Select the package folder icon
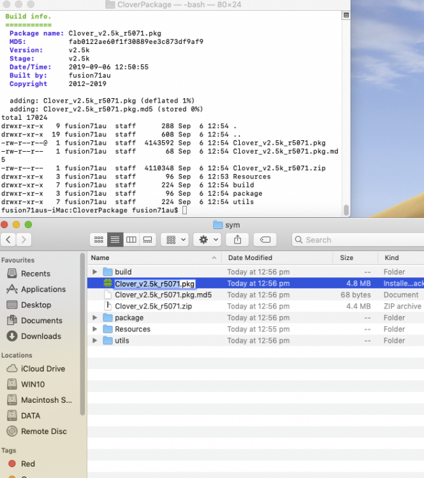424x478 pixels. click(x=108, y=317)
